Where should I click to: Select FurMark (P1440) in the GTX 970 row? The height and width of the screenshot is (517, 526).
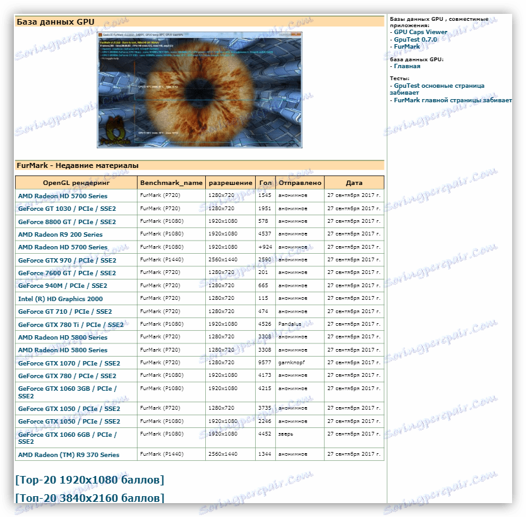coord(162,260)
